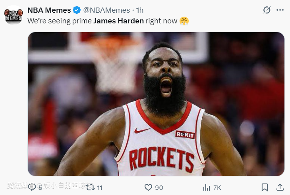Click the 1h timestamp of the post
The height and width of the screenshot is (195, 290).
[x=139, y=10]
